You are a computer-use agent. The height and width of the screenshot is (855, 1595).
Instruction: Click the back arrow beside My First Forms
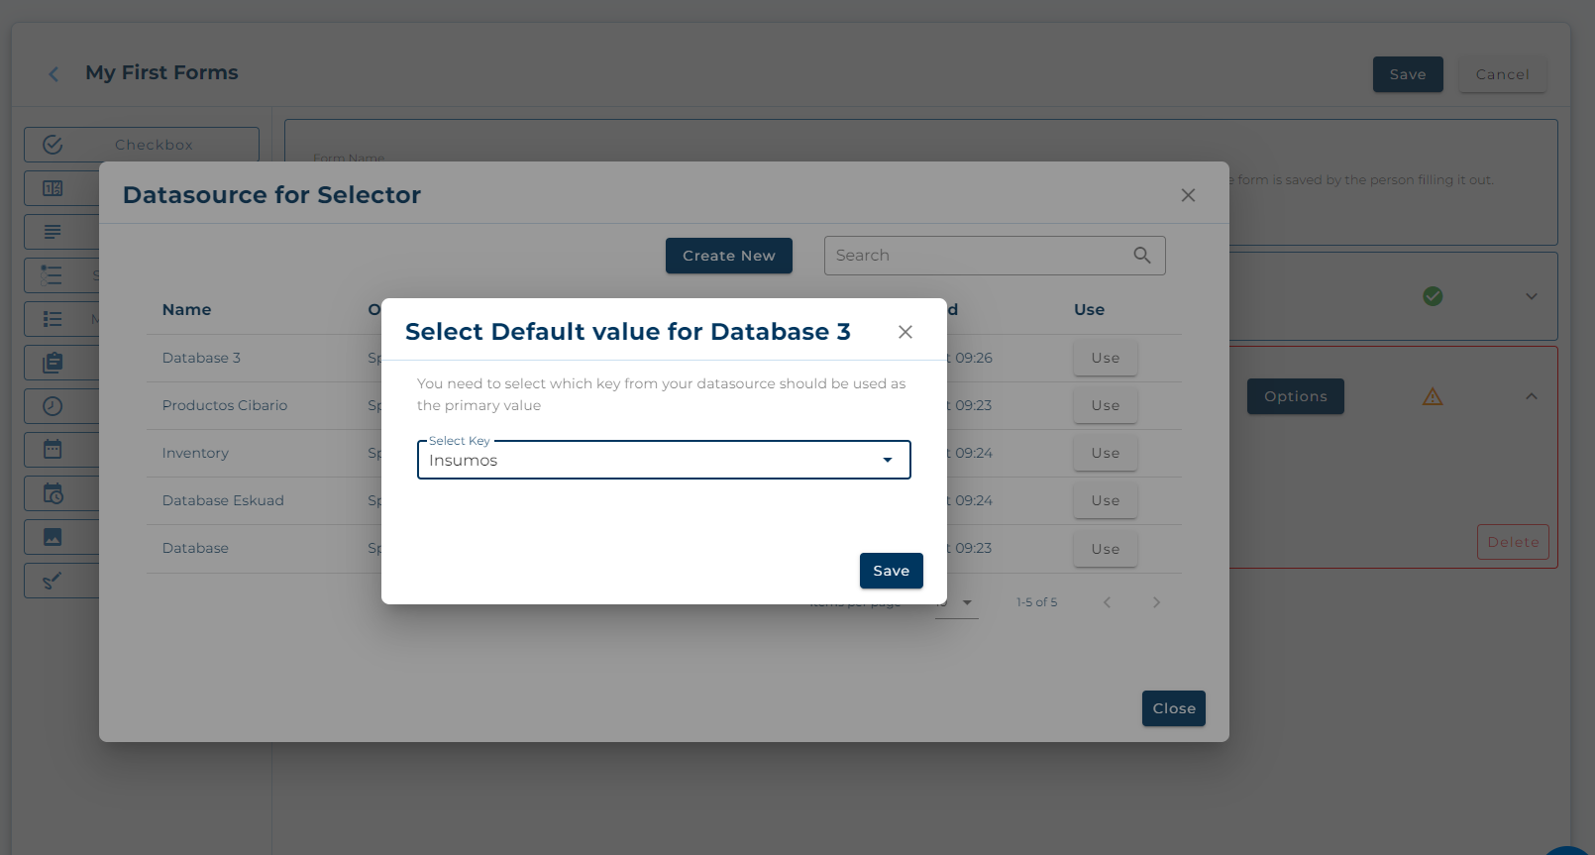pyautogui.click(x=53, y=74)
